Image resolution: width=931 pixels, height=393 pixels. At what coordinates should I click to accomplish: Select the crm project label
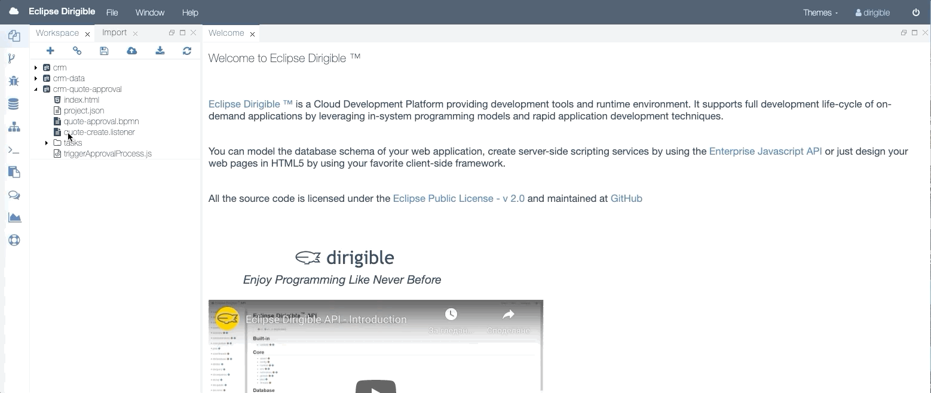tap(60, 67)
